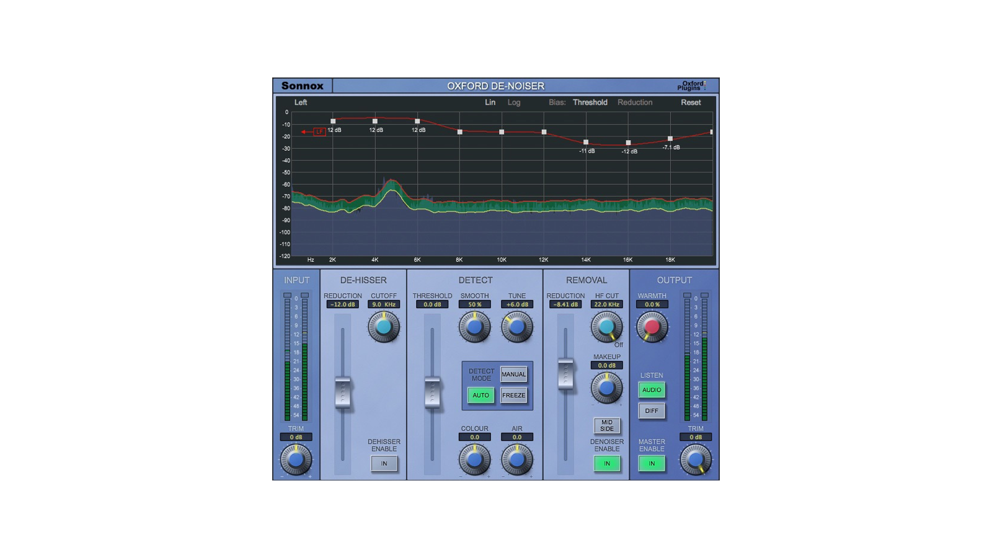Click the red LF arrow marker
This screenshot has width=992, height=558.
[x=313, y=131]
